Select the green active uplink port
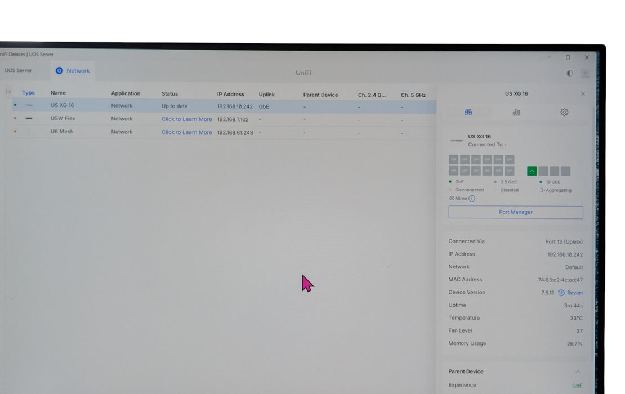 [x=532, y=171]
